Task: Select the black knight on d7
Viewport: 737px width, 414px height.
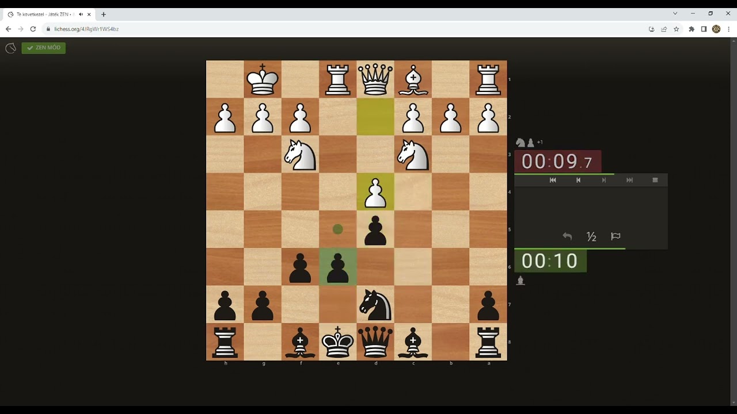Action: 375,305
